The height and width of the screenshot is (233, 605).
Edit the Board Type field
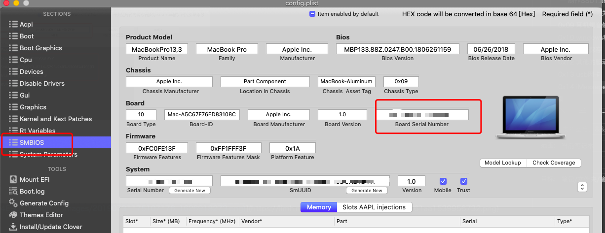[141, 115]
